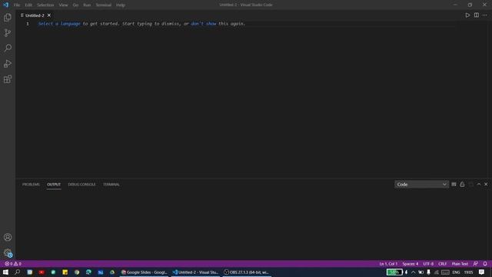The image size is (492, 277).
Task: Close the bottom panel
Action: point(486,185)
